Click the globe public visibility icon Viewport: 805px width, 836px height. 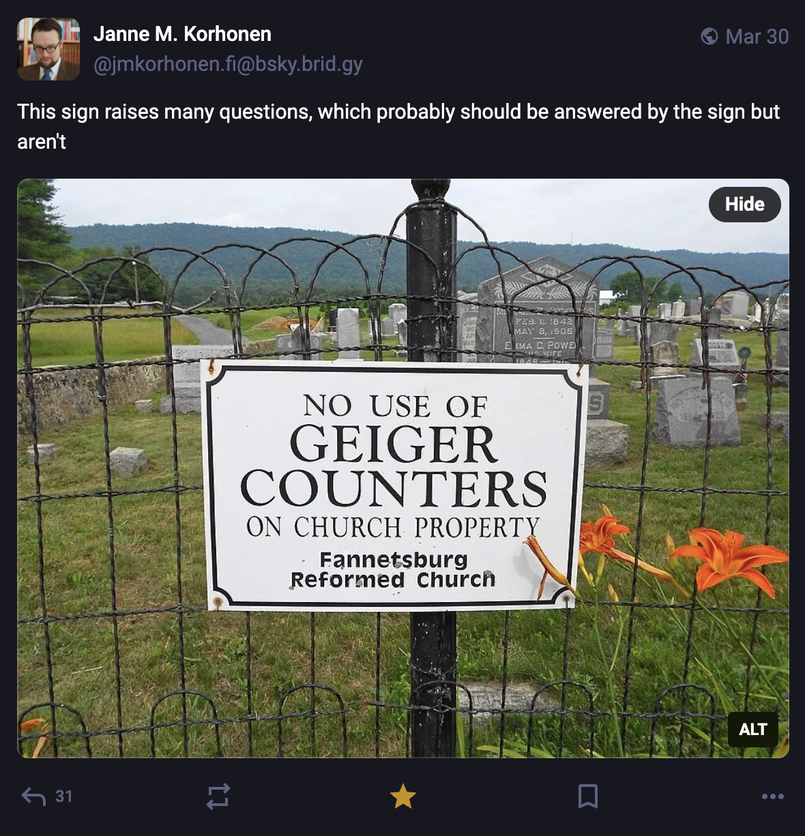coord(709,36)
